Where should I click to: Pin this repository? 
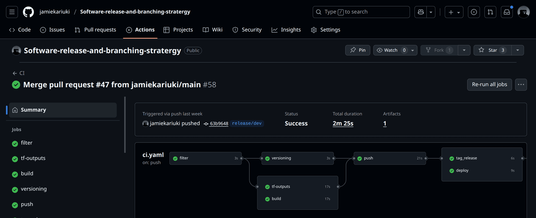click(358, 50)
